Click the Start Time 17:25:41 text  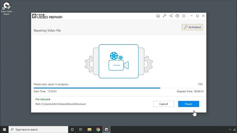pyautogui.click(x=45, y=91)
